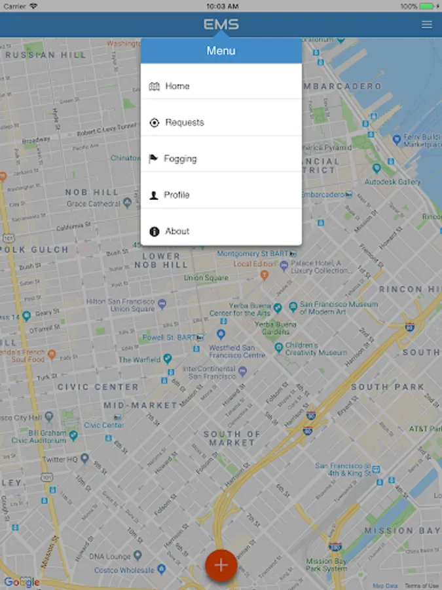Screen dimensions: 442x590
Task: Select the Montgomery St BART station icon
Action: point(293,254)
